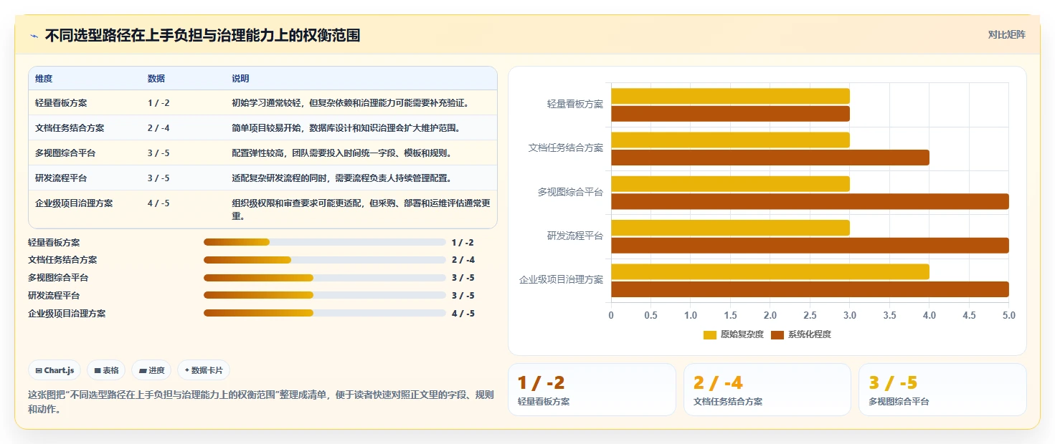Click the card title 不同选型路径在上手负担

pos(203,35)
